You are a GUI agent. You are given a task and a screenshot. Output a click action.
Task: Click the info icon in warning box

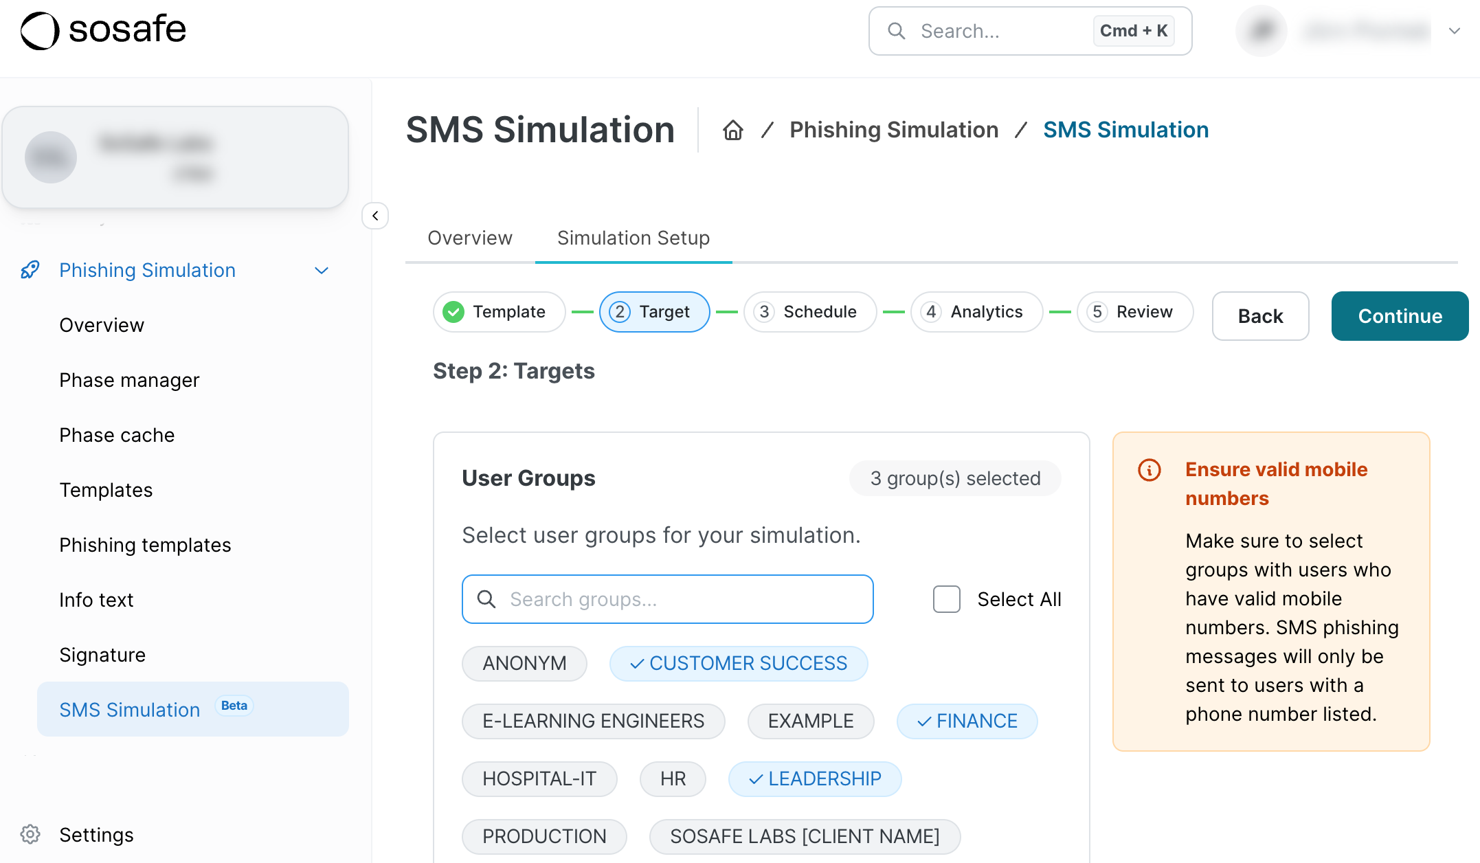click(1149, 470)
